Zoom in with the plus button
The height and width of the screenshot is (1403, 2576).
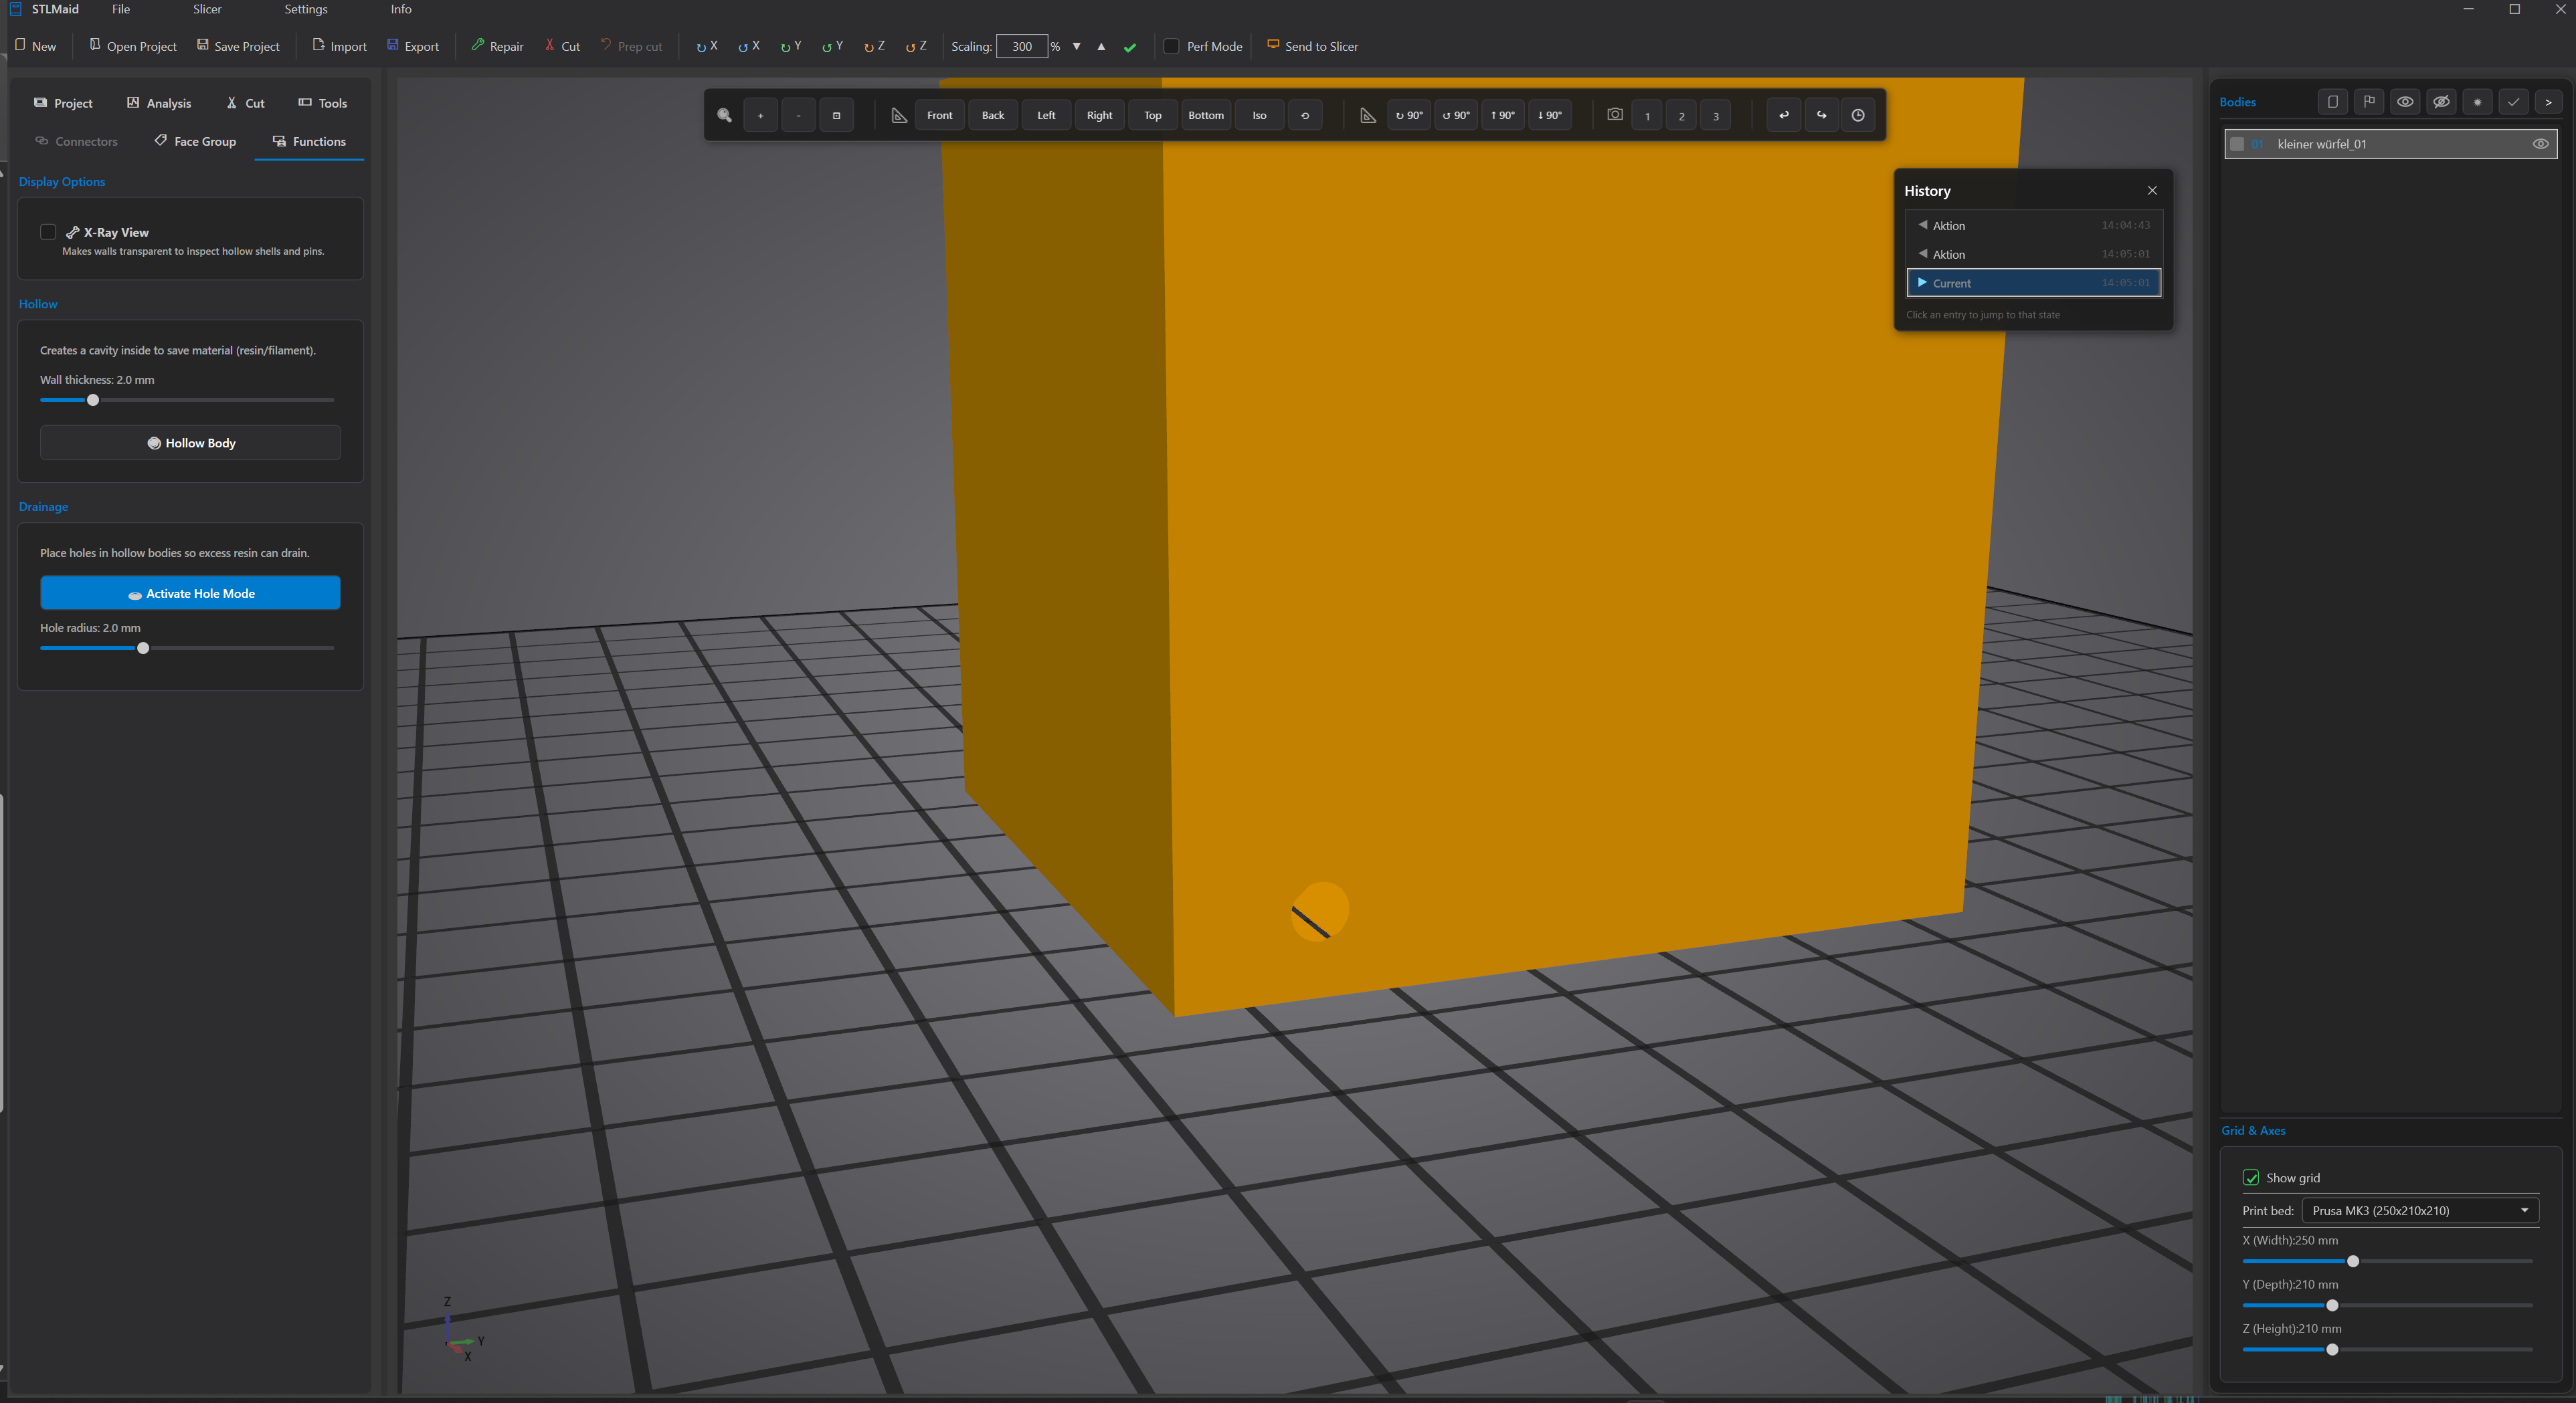pyautogui.click(x=760, y=115)
